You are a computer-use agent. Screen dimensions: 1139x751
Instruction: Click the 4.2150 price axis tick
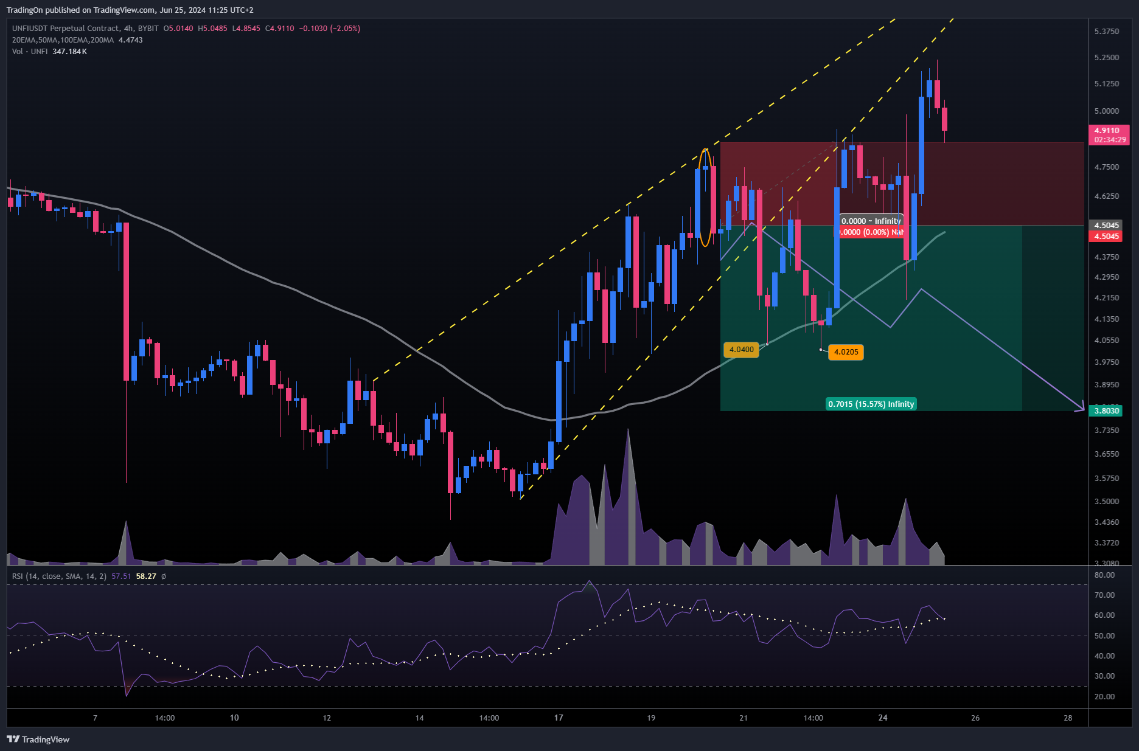tap(1107, 297)
